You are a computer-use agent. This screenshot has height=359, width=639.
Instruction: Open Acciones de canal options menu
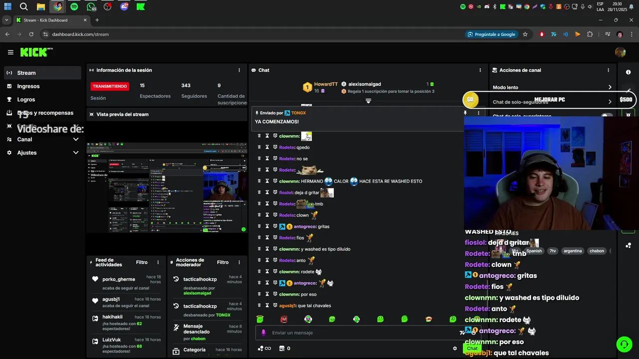pyautogui.click(x=608, y=70)
